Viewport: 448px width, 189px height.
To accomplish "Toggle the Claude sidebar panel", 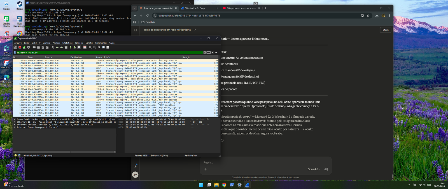I will tap(135, 30).
